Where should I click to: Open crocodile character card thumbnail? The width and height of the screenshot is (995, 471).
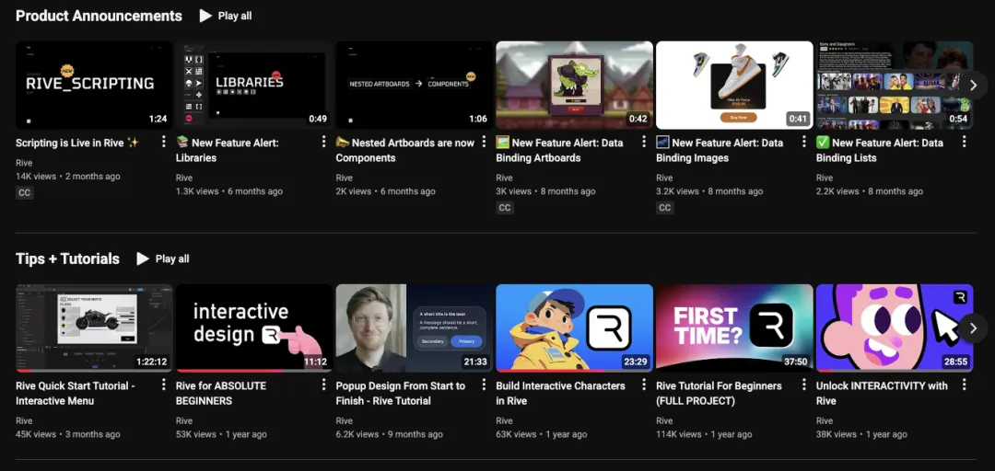[x=574, y=85]
